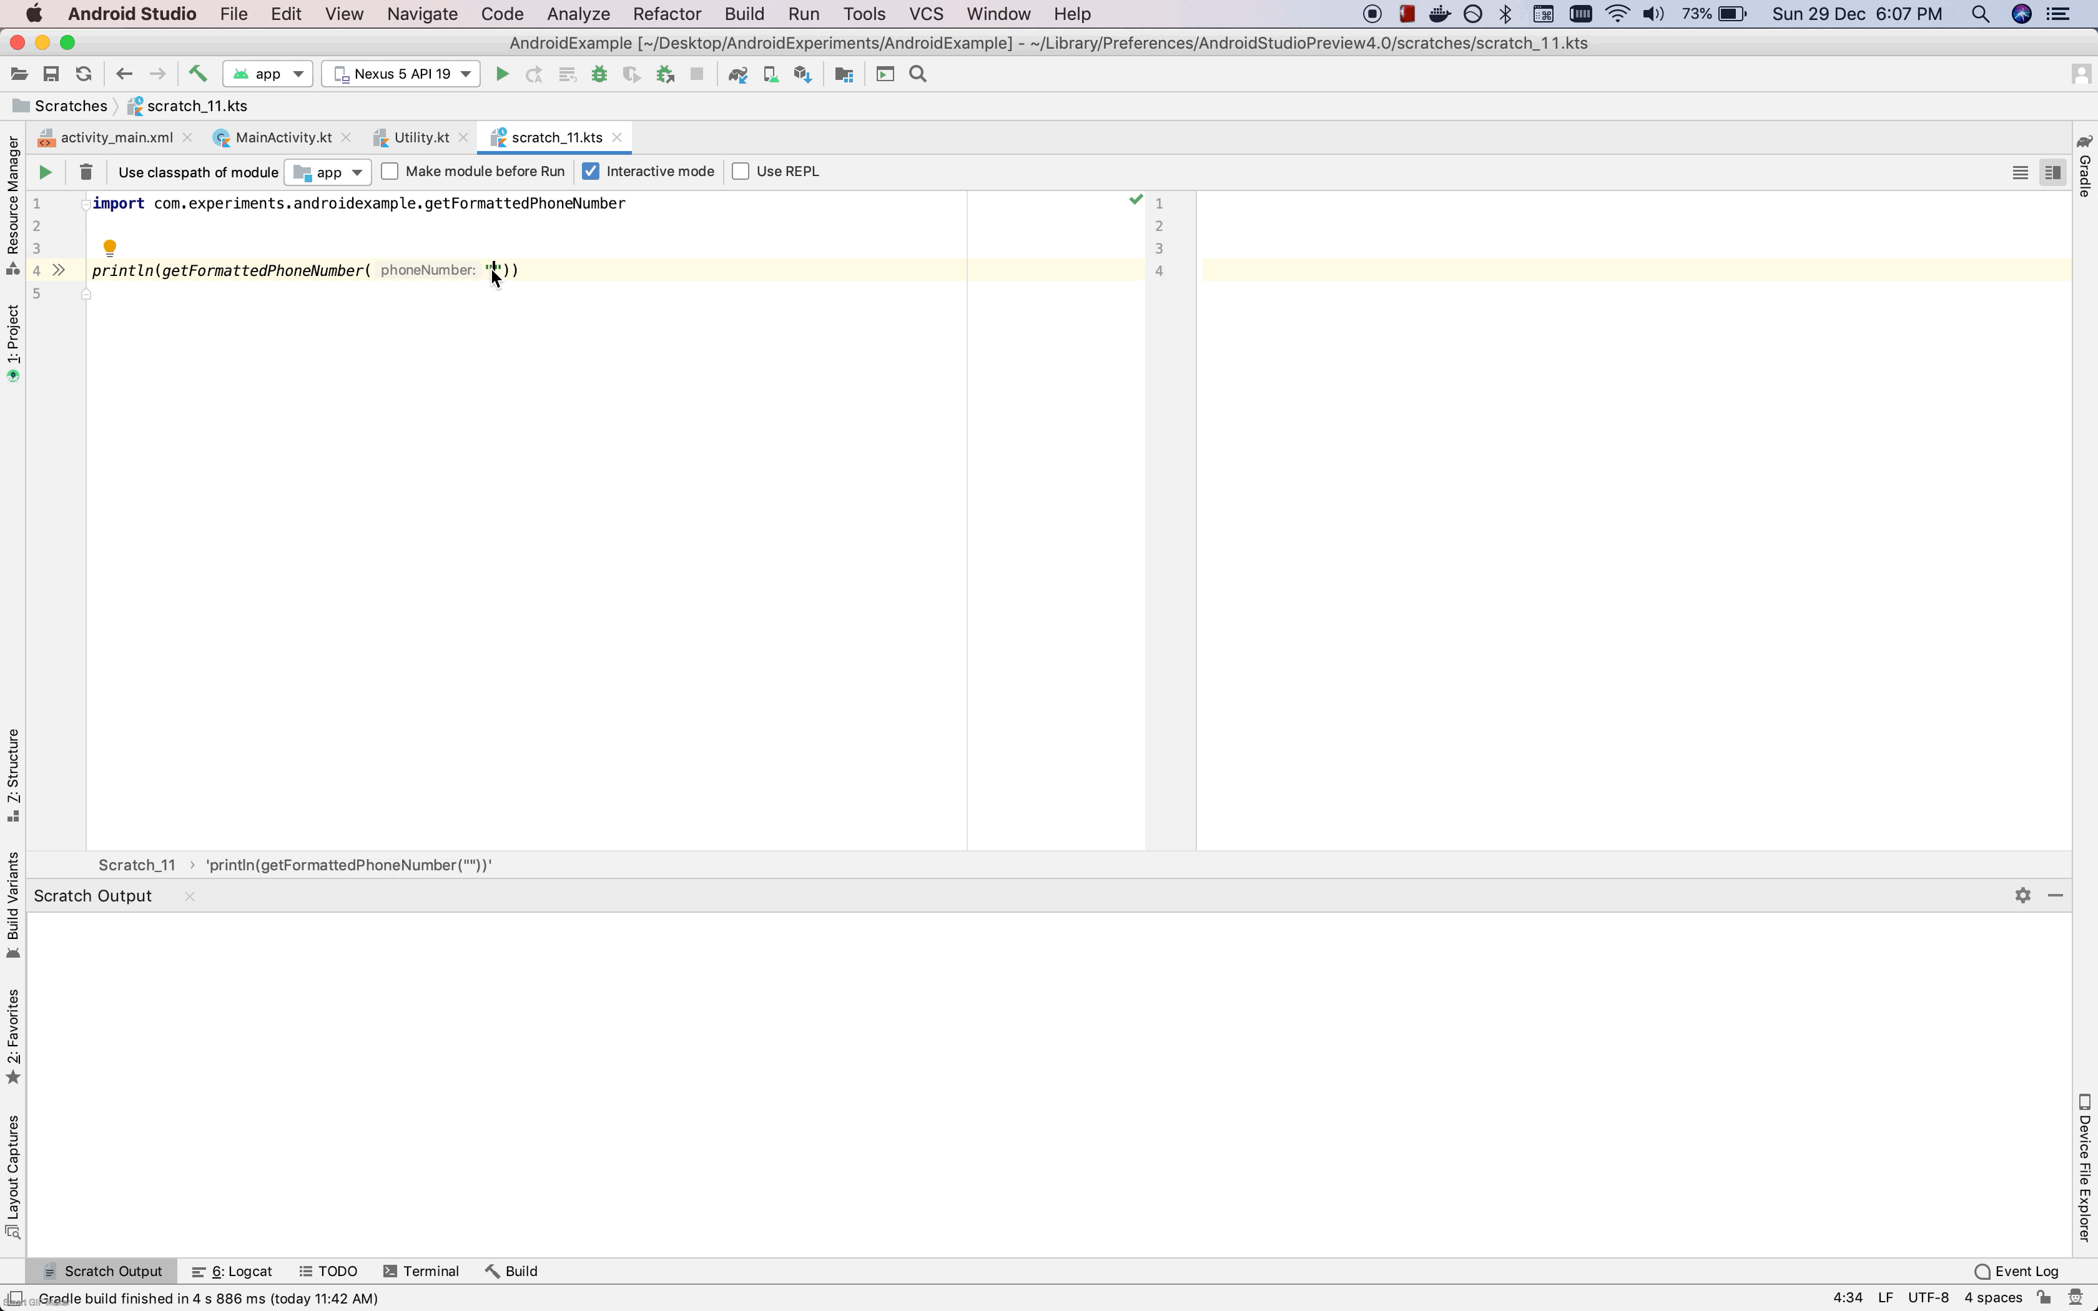2098x1311 pixels.
Task: Navigate back with the left arrow icon
Action: (x=124, y=74)
